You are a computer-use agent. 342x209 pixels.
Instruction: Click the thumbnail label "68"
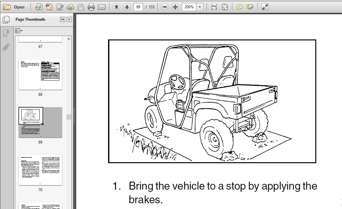[40, 94]
